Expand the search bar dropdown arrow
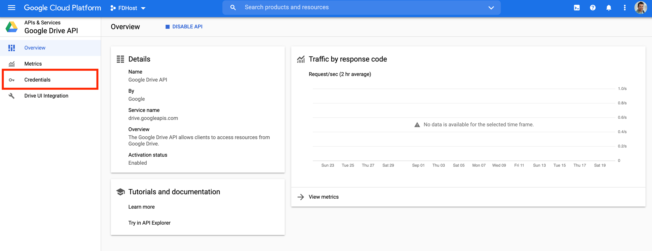652x251 pixels. coord(491,8)
